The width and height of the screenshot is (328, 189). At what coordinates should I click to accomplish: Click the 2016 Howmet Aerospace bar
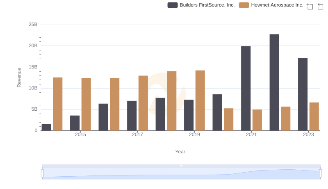(x=115, y=104)
